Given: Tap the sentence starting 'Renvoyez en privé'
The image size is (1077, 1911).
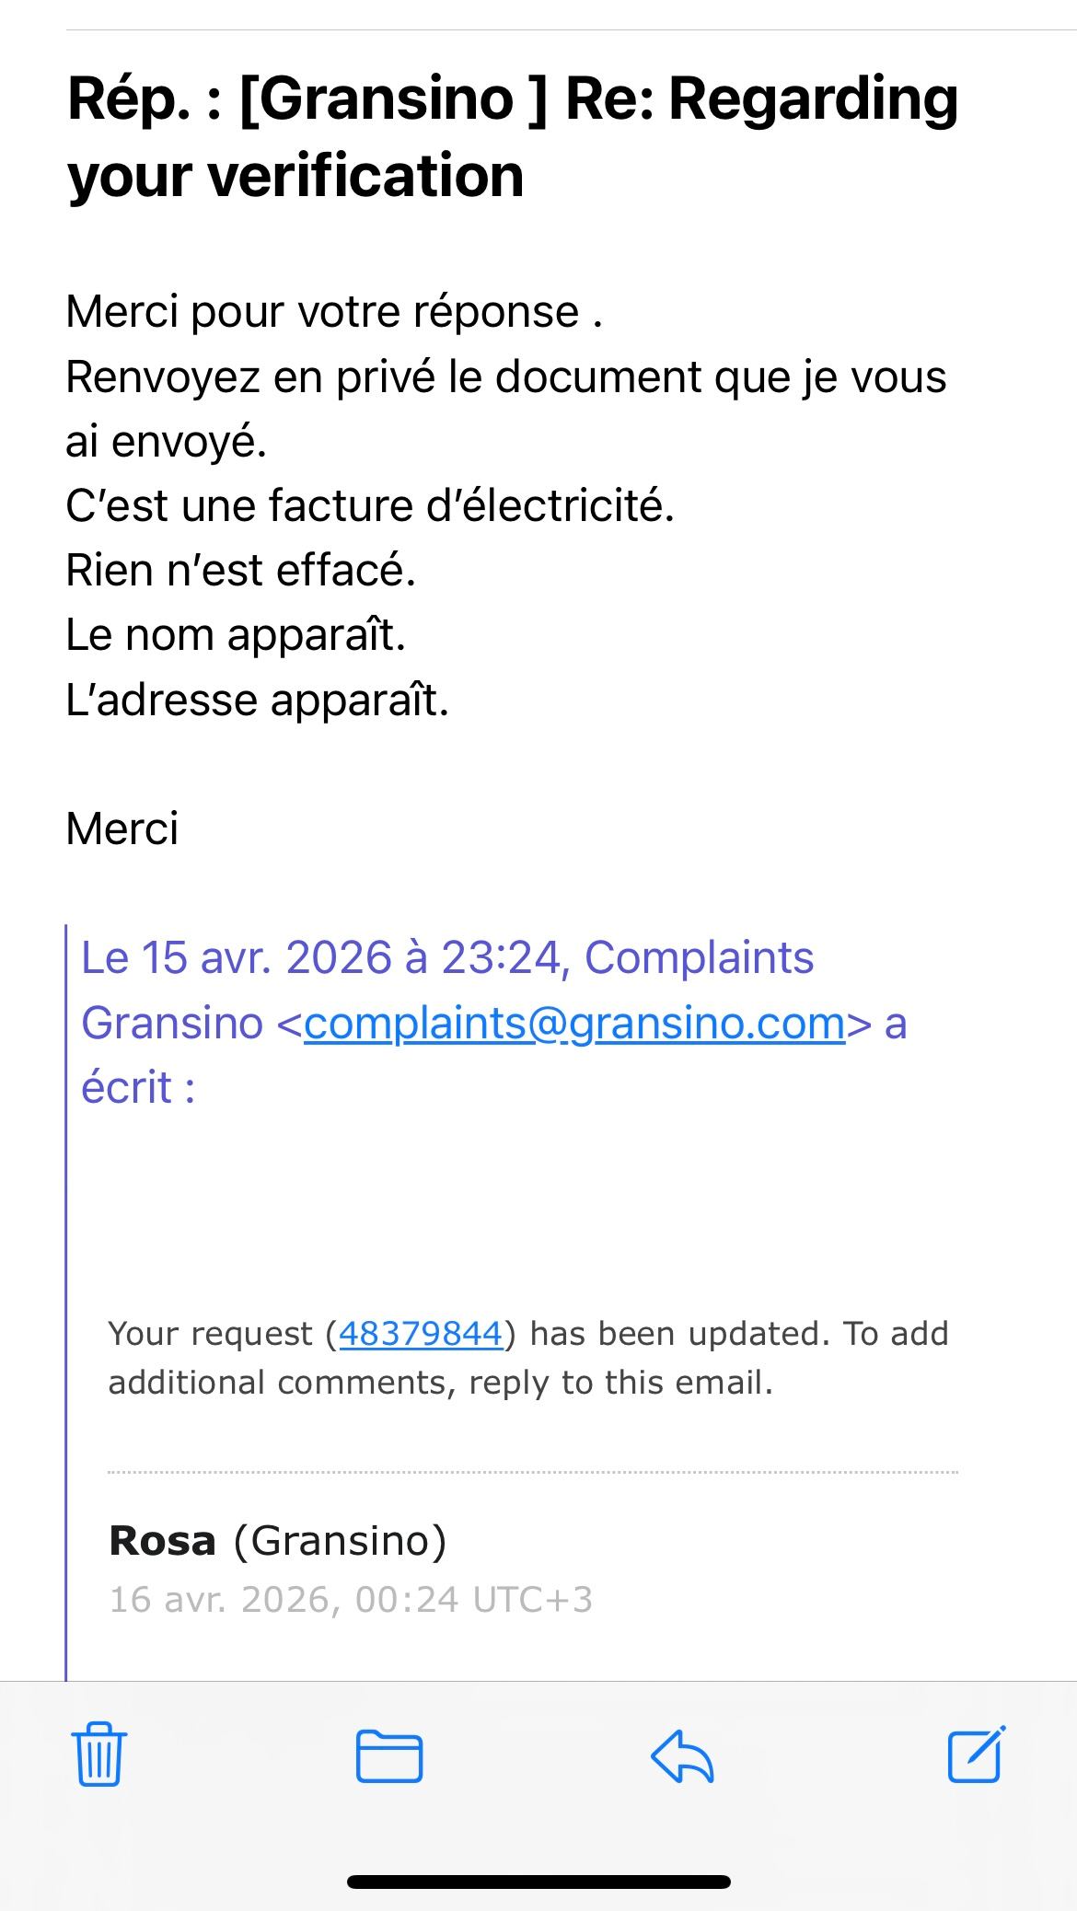Looking at the screenshot, I should pyautogui.click(x=504, y=377).
